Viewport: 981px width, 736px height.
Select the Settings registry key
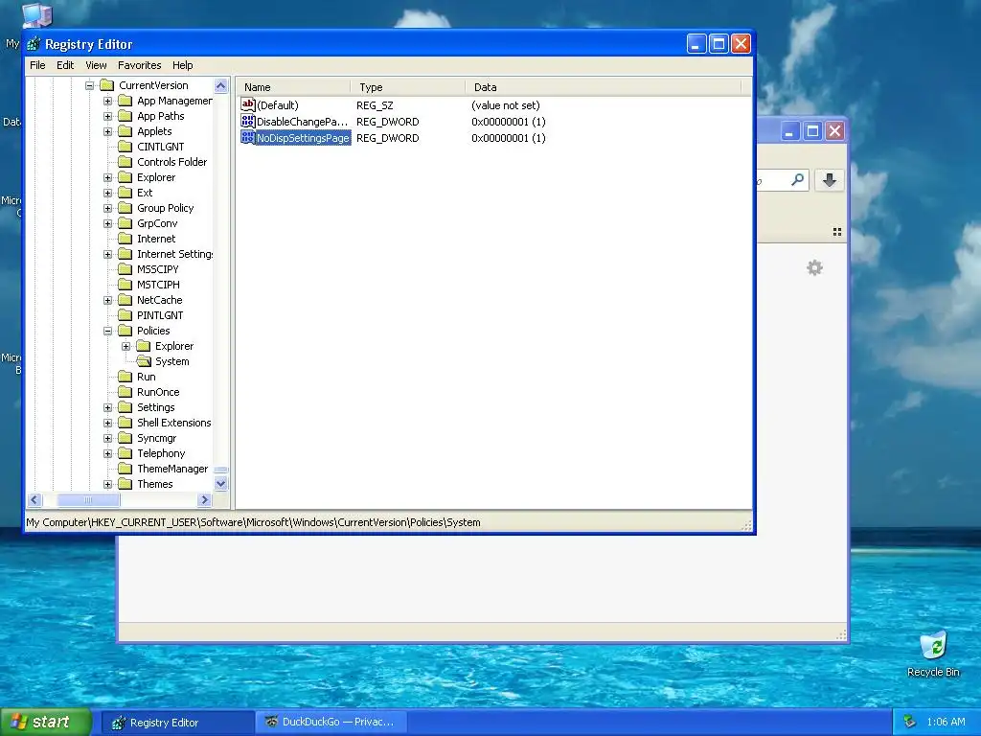(156, 407)
